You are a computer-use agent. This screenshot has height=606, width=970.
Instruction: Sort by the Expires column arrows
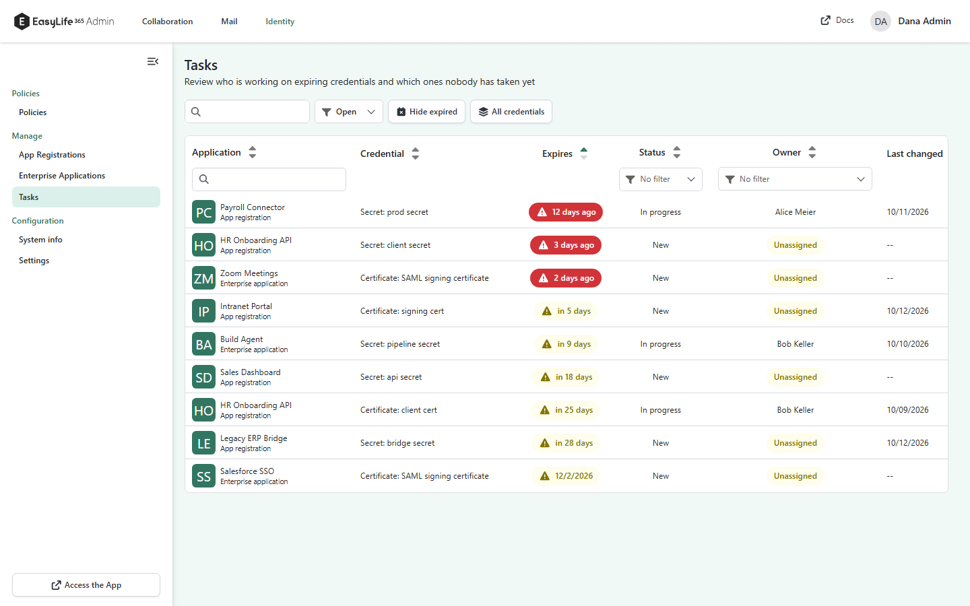(x=584, y=154)
